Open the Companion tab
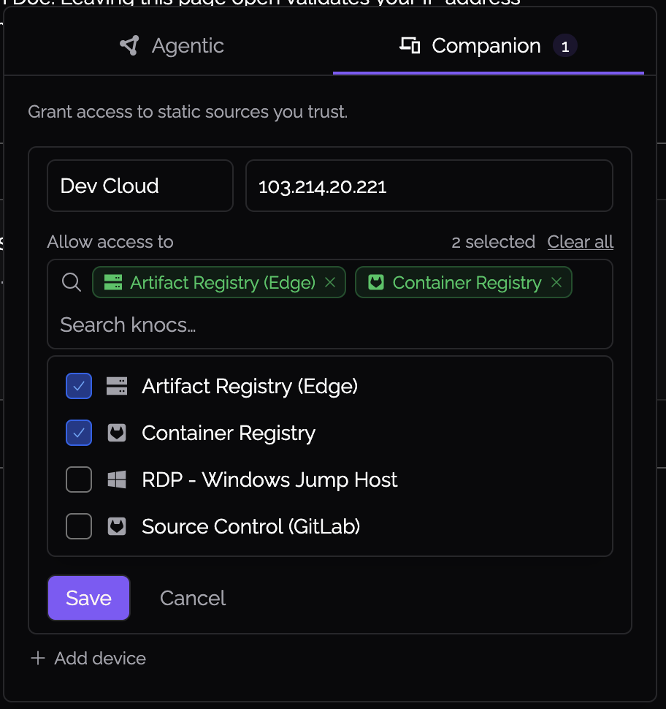The height and width of the screenshot is (709, 666). point(489,45)
